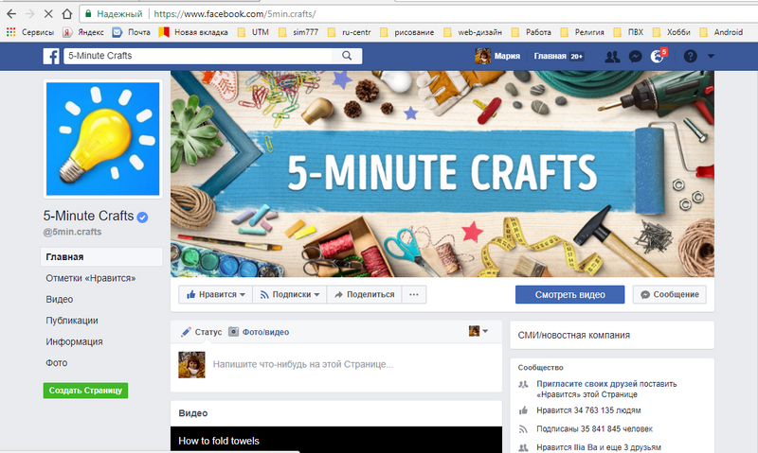This screenshot has height=453, width=758.
Task: Open Отметки «Нравится» tab
Action: coord(91,278)
